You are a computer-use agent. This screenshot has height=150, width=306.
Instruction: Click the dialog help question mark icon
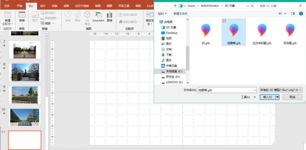(x=300, y=13)
